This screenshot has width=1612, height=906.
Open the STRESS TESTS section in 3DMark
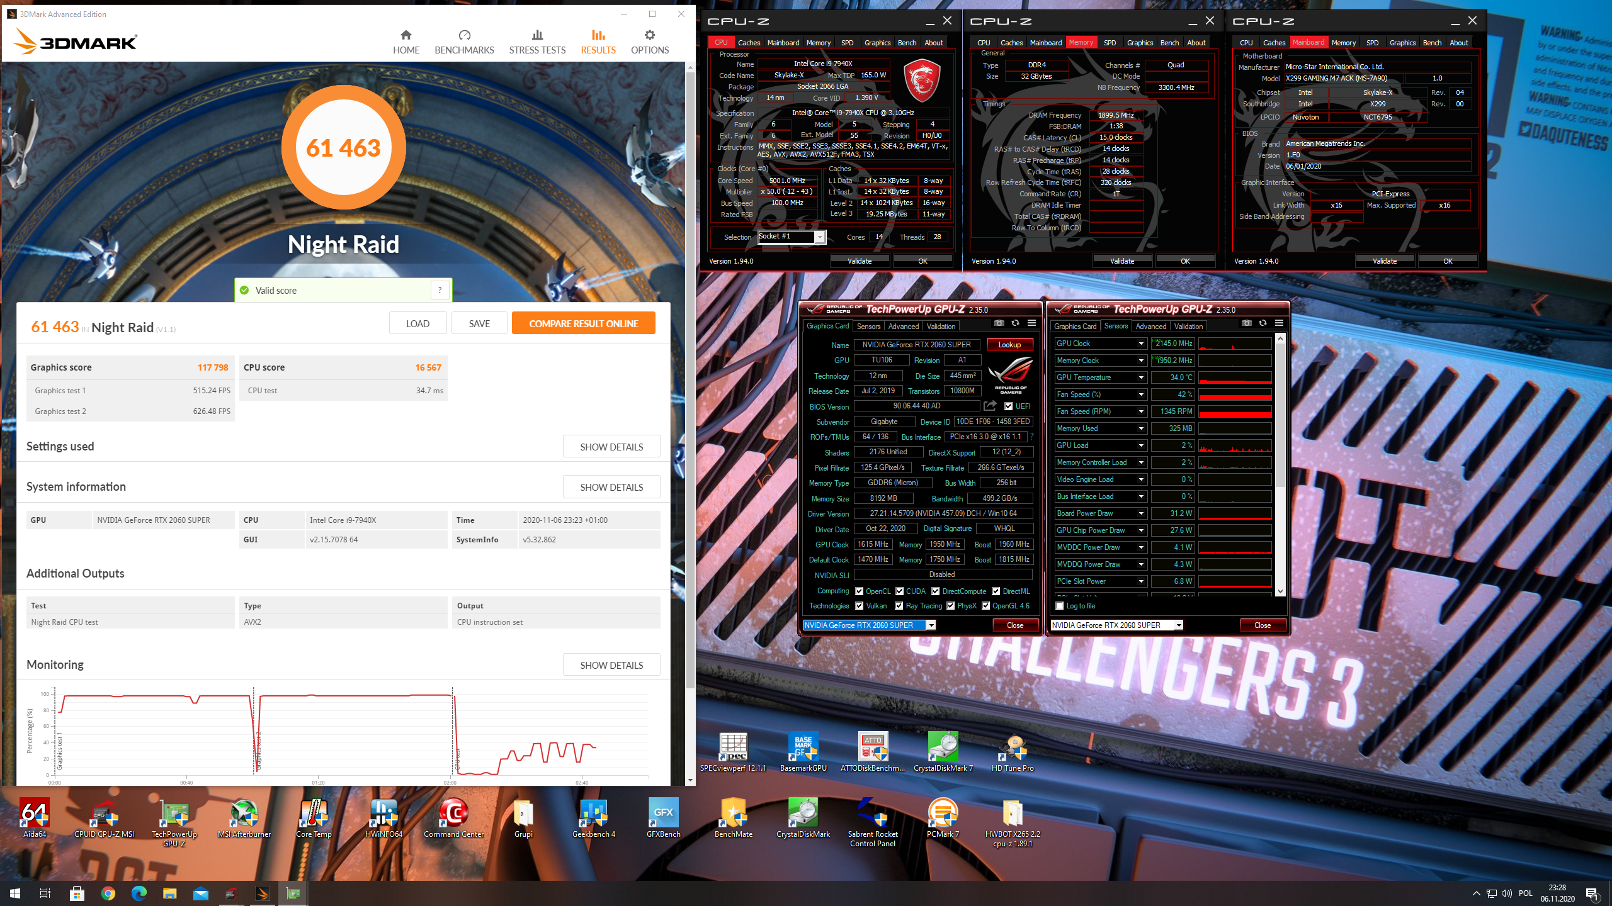537,42
